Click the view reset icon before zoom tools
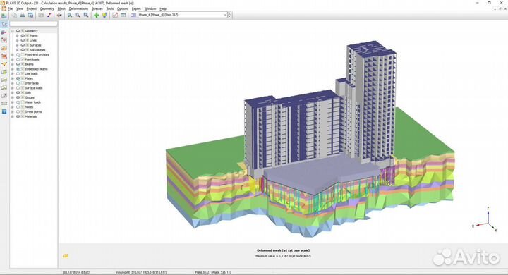 (x=59, y=15)
